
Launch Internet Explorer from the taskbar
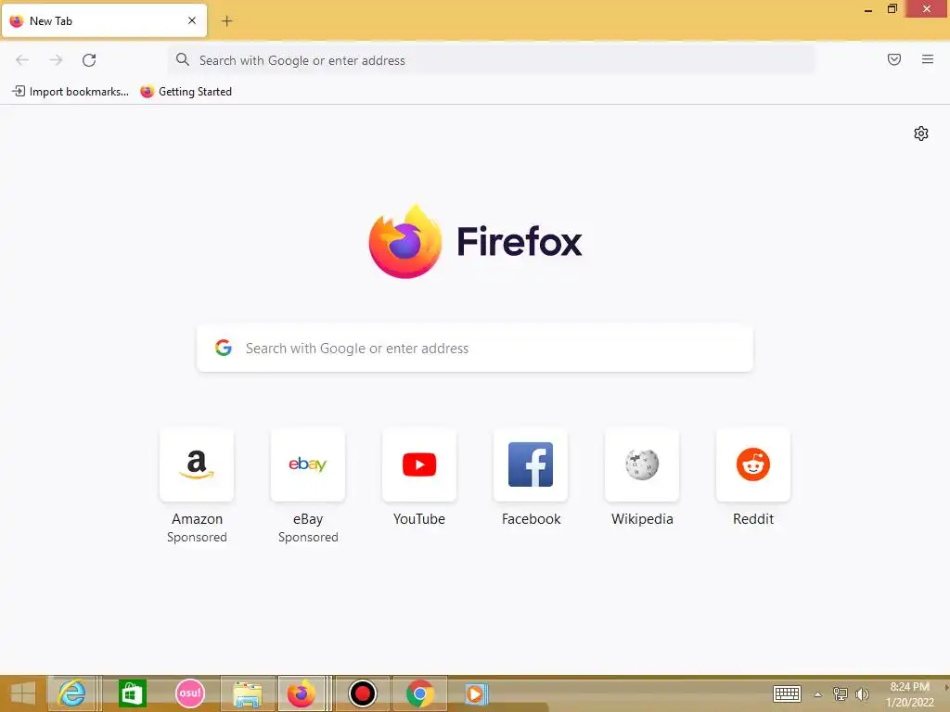(x=72, y=693)
